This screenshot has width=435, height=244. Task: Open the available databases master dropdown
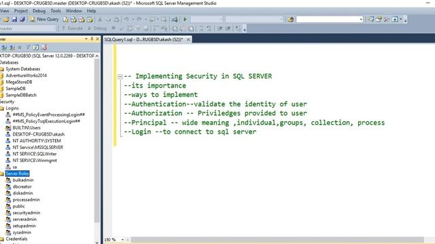click(x=54, y=28)
